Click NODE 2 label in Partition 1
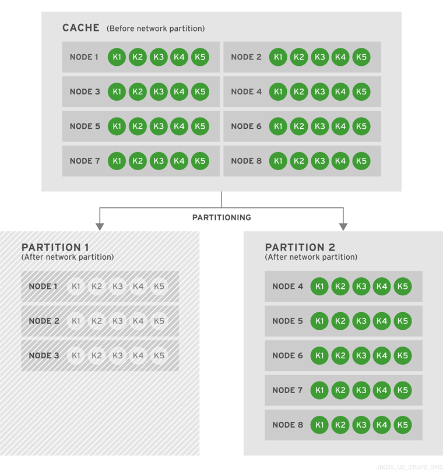This screenshot has height=473, width=443. coord(44,321)
